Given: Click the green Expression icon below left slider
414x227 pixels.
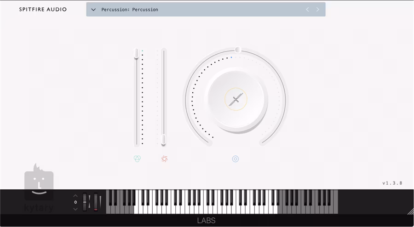Looking at the screenshot, I should [x=137, y=159].
